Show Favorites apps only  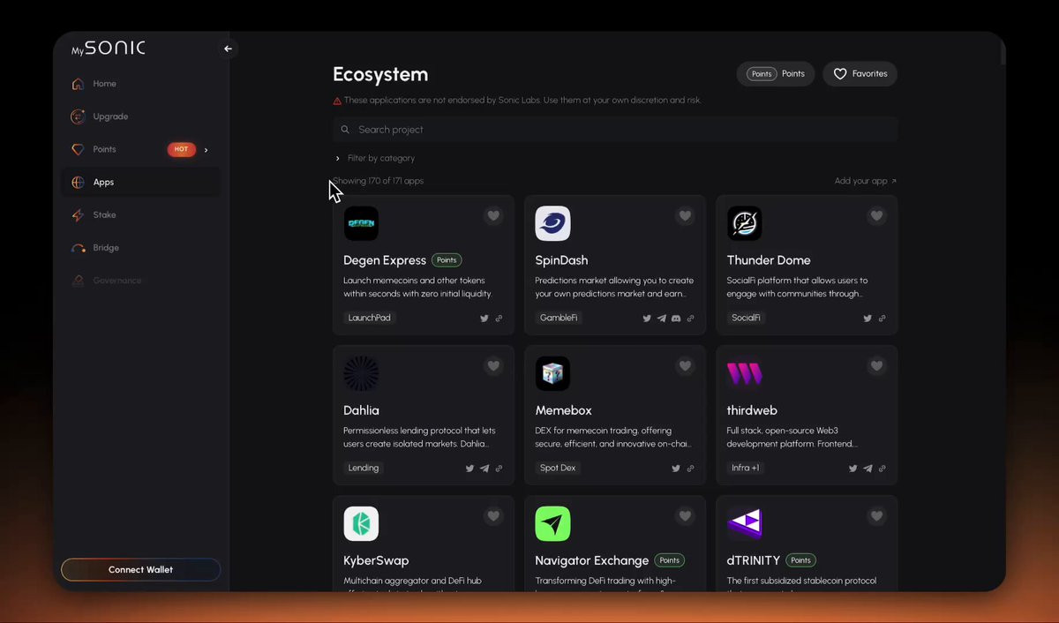[860, 74]
